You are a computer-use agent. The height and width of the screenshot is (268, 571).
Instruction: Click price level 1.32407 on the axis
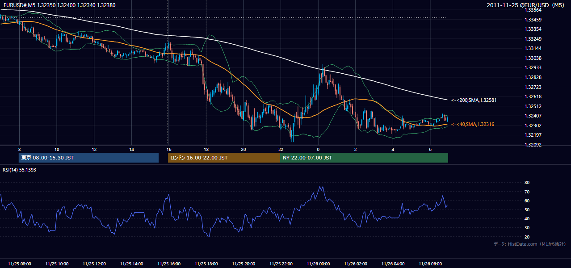533,116
